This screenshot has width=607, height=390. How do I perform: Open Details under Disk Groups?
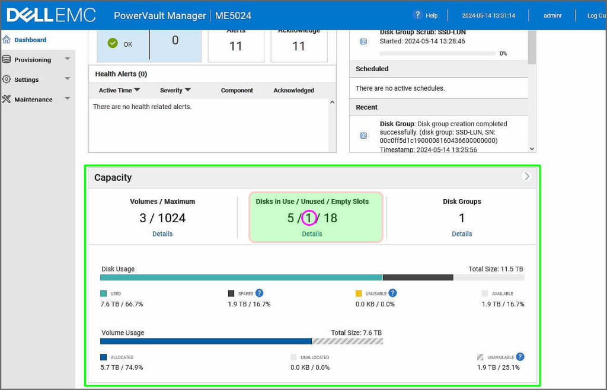(462, 234)
